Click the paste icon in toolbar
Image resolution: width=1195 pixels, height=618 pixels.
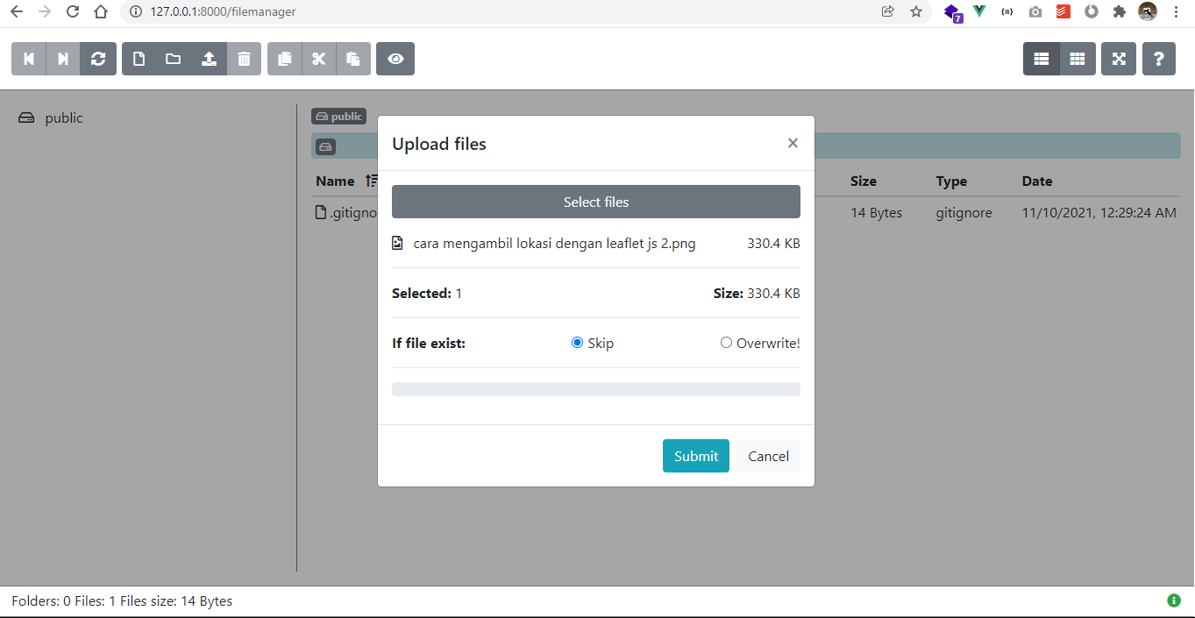[353, 58]
